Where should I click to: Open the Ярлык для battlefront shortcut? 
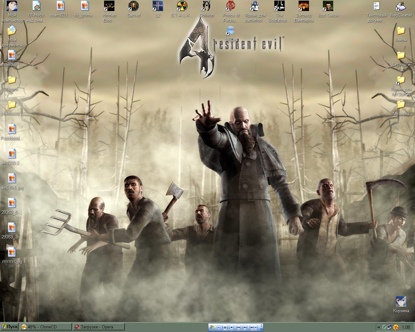(255, 12)
